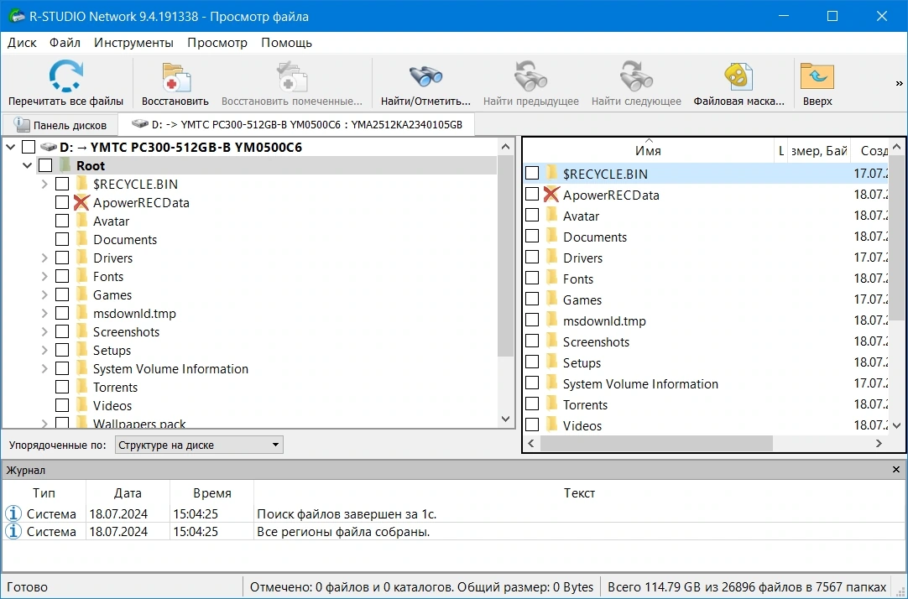Screen dimensions: 908x599
Task: Click file list vertical scrollbar down arrow
Action: [896, 425]
